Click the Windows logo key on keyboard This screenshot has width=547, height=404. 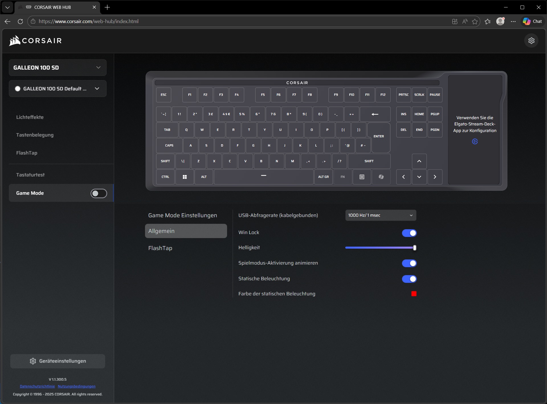click(x=185, y=177)
